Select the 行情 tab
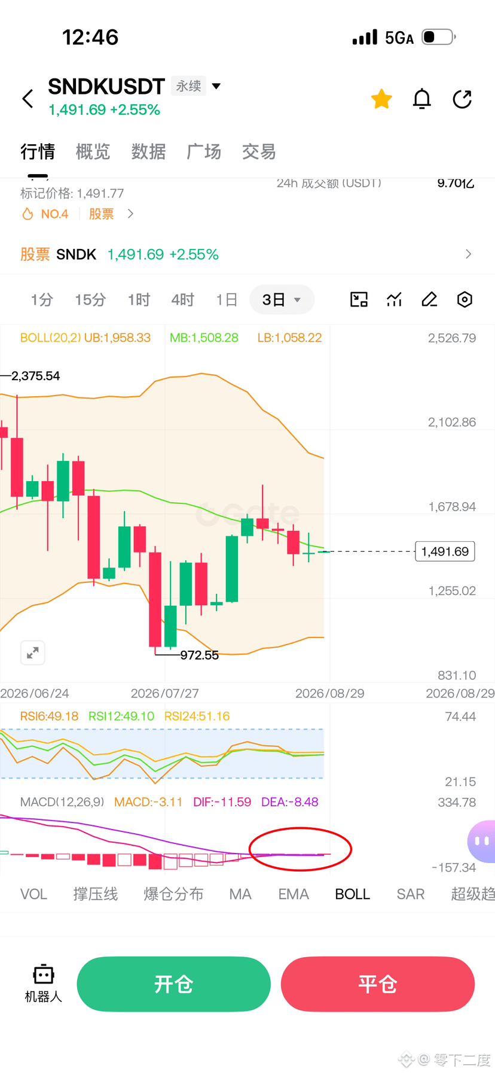The width and height of the screenshot is (495, 1075). point(38,151)
